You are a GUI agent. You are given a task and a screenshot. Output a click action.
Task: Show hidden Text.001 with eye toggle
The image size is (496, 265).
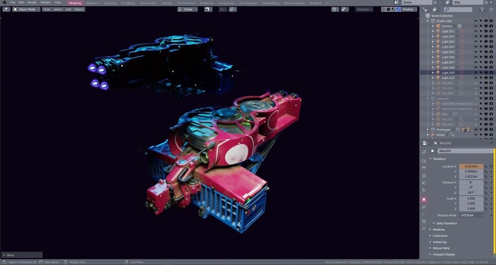point(475,83)
